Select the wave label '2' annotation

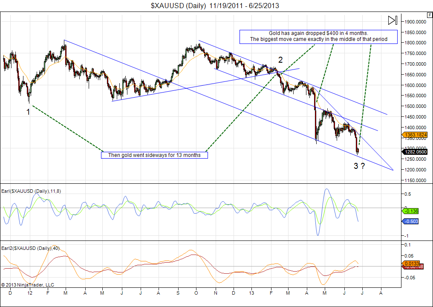click(x=280, y=59)
